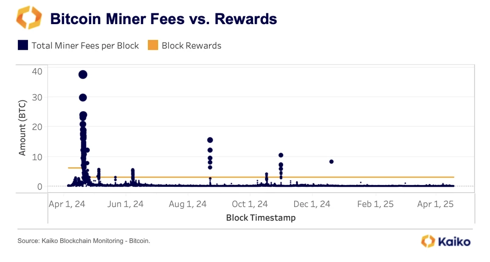Click the Kaiko Blockchain Monitoring source text
490x262 pixels.
pos(84,241)
